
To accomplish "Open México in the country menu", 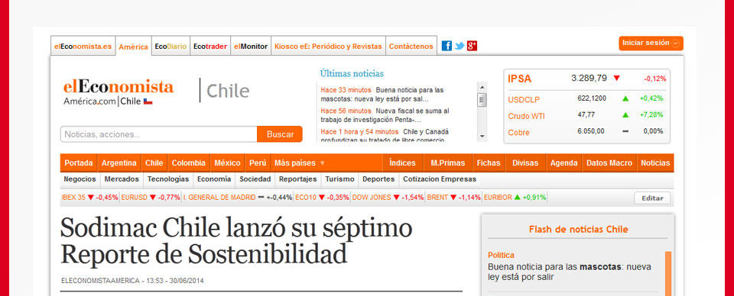I will pos(228,163).
